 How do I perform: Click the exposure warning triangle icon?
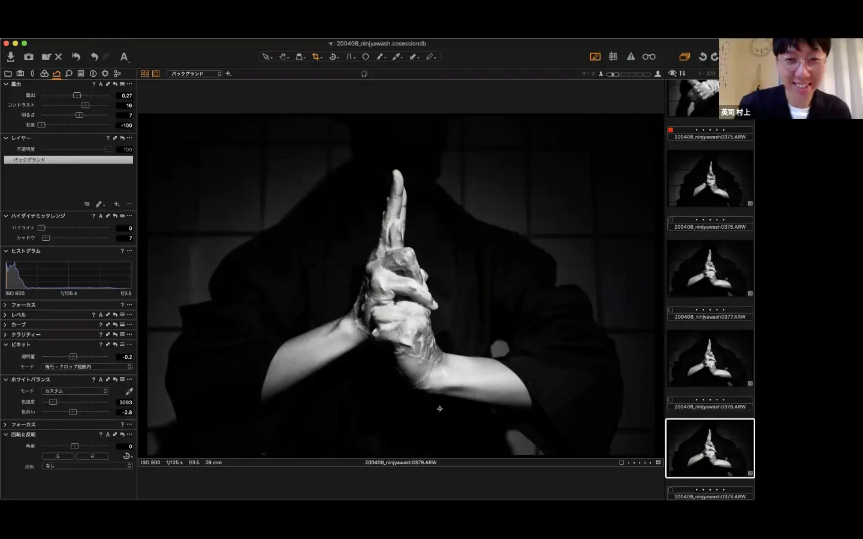coord(631,56)
